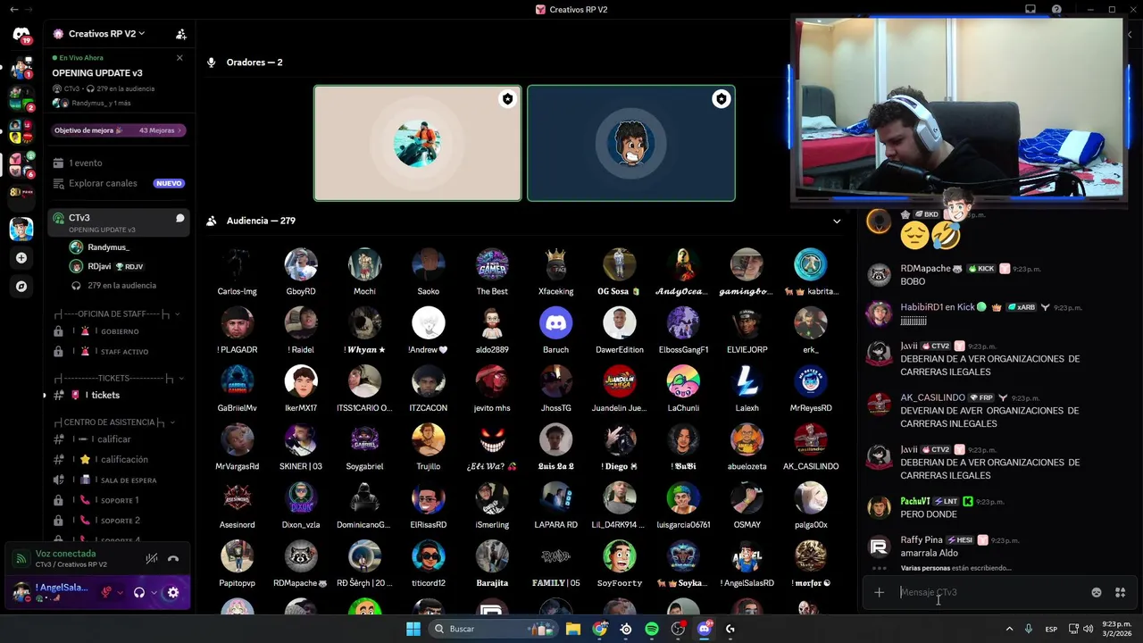Click moderator badge on left speaker tile
The height and width of the screenshot is (643, 1143).
pos(507,99)
